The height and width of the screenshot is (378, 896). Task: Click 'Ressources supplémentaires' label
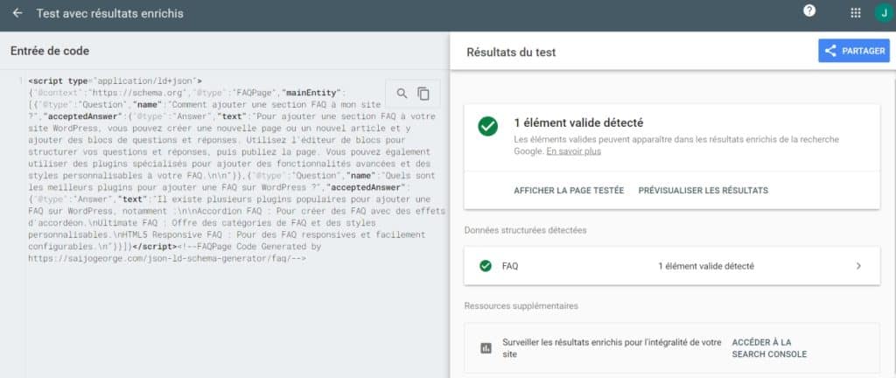(521, 306)
